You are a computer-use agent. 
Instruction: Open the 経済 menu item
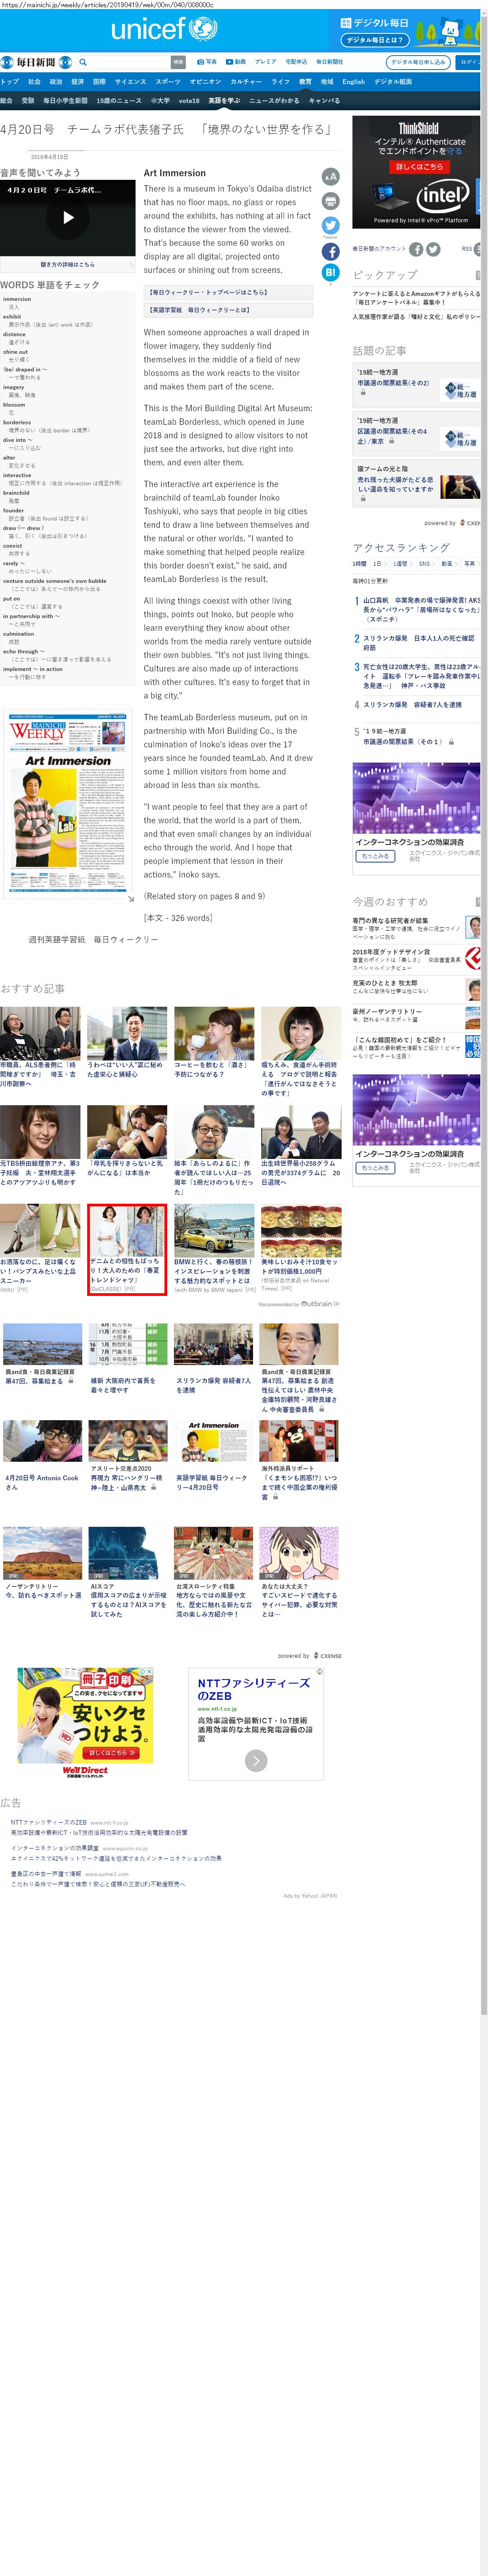point(77,81)
